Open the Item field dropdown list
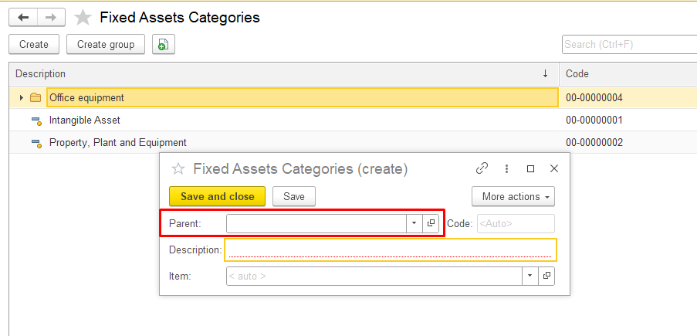Image resolution: width=697 pixels, height=336 pixels. 530,276
